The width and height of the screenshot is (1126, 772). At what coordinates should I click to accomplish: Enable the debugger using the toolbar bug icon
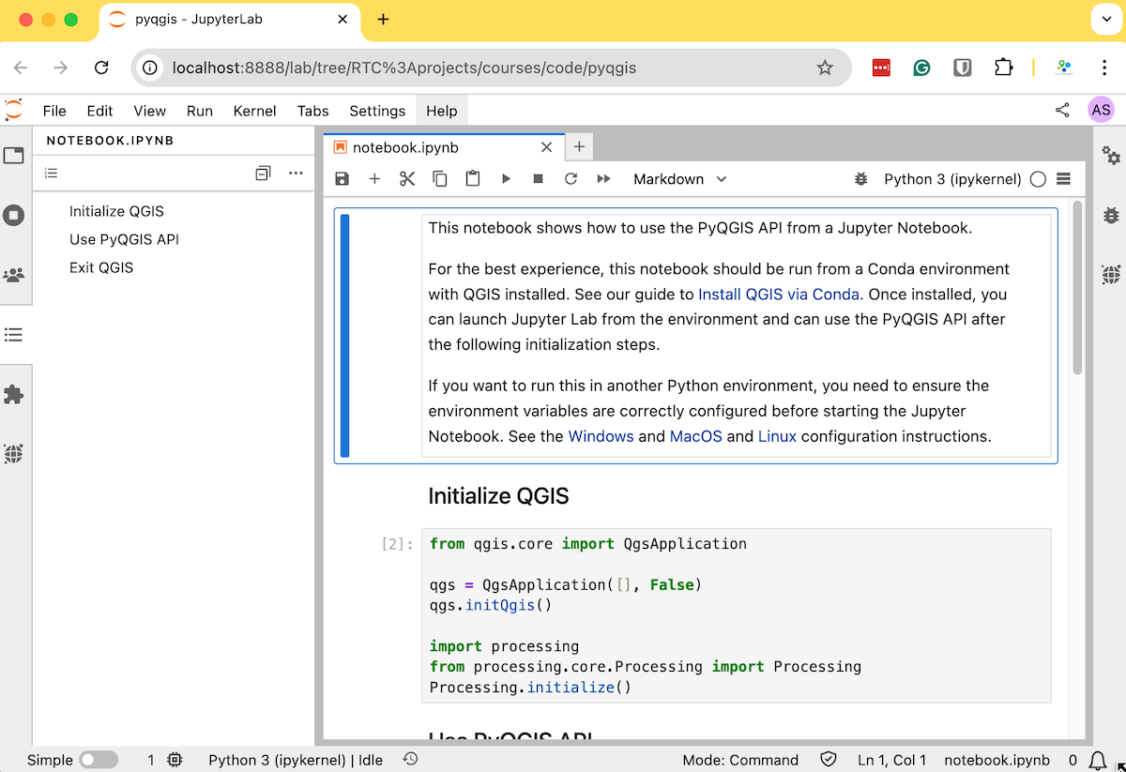click(x=860, y=179)
